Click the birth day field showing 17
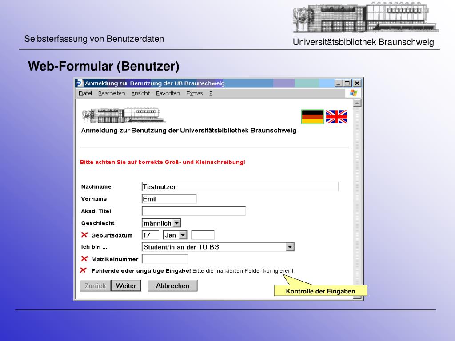This screenshot has height=341, width=455. (x=150, y=235)
